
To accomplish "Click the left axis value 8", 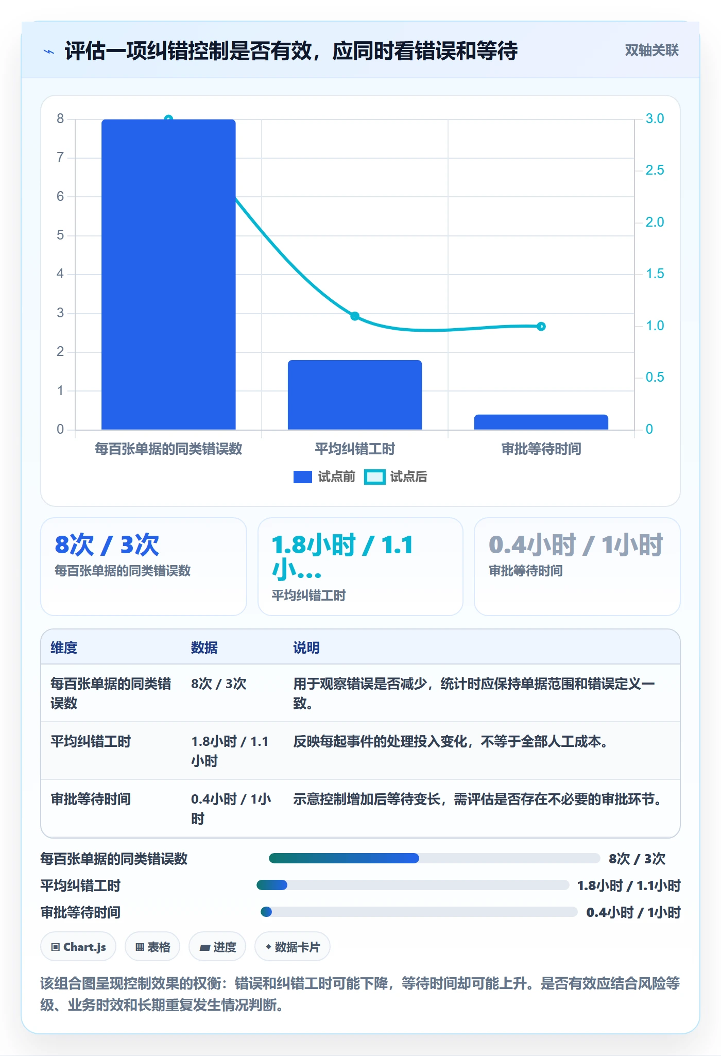I will pyautogui.click(x=60, y=118).
